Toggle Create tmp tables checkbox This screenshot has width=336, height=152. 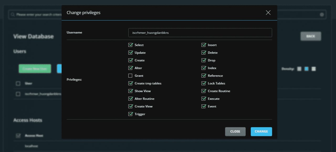coord(130,83)
